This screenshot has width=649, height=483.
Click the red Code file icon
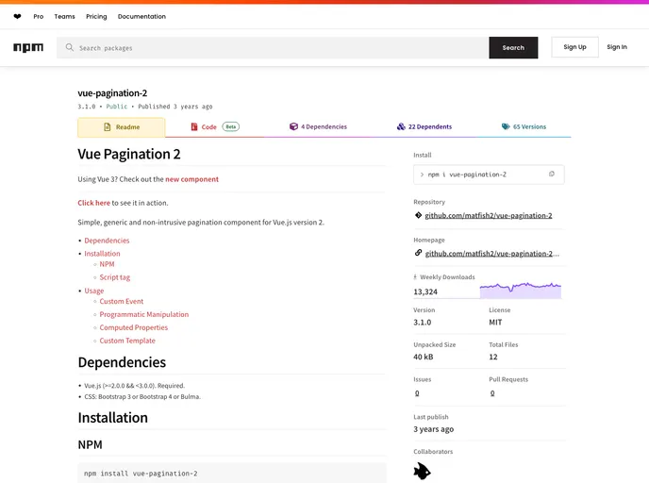[194, 126]
